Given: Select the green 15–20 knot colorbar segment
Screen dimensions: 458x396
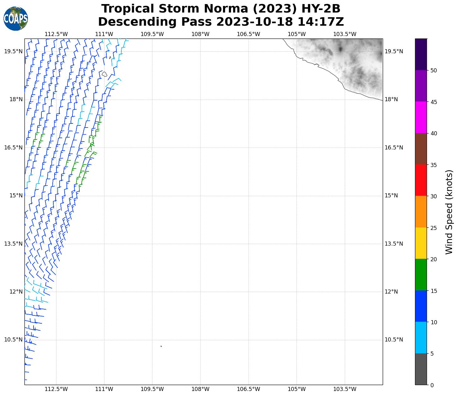Looking at the screenshot, I should tap(421, 275).
